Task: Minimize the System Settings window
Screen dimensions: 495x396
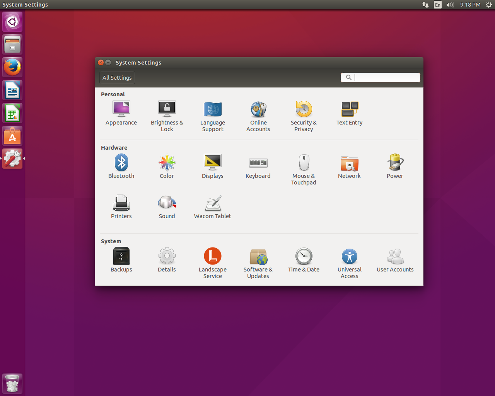Action: coord(108,62)
